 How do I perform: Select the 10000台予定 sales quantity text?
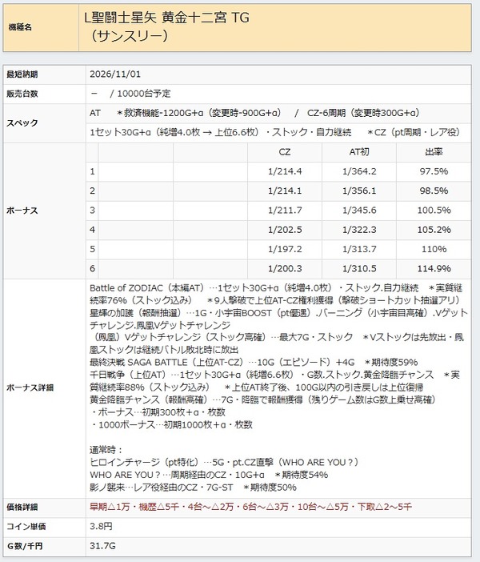pos(144,94)
